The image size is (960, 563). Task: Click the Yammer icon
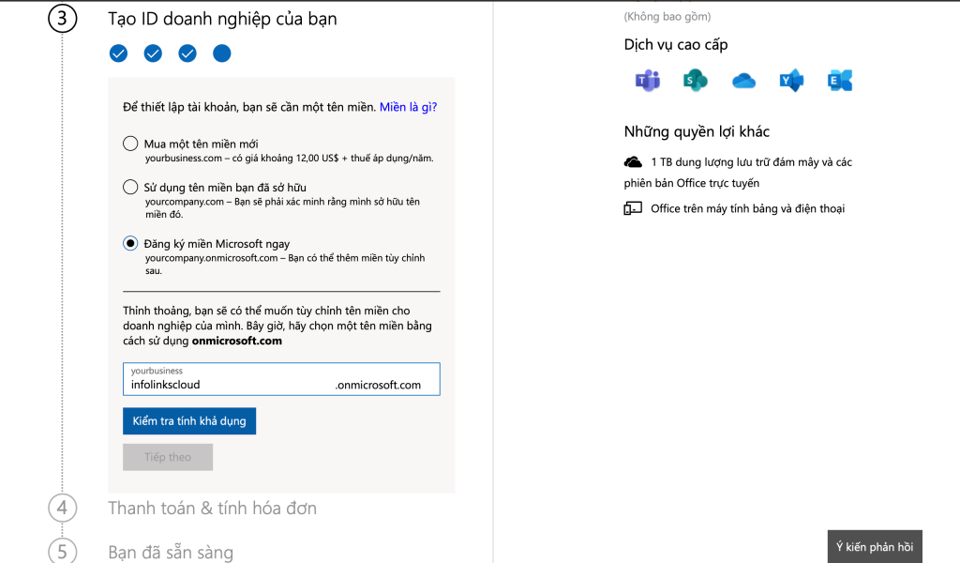pos(791,81)
